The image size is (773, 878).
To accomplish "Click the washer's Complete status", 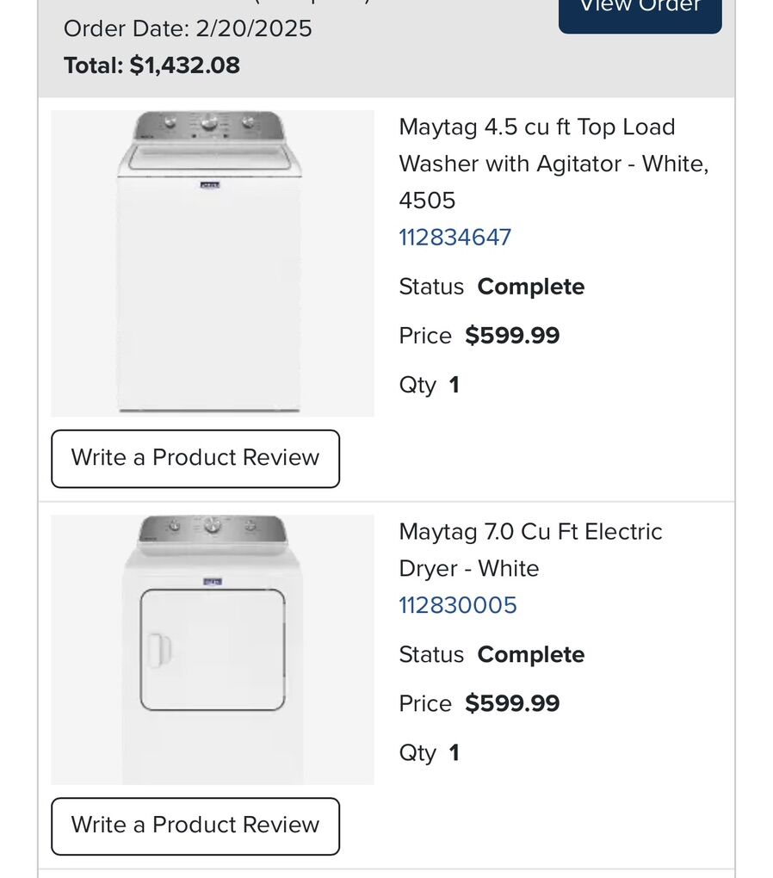I will click(x=530, y=287).
